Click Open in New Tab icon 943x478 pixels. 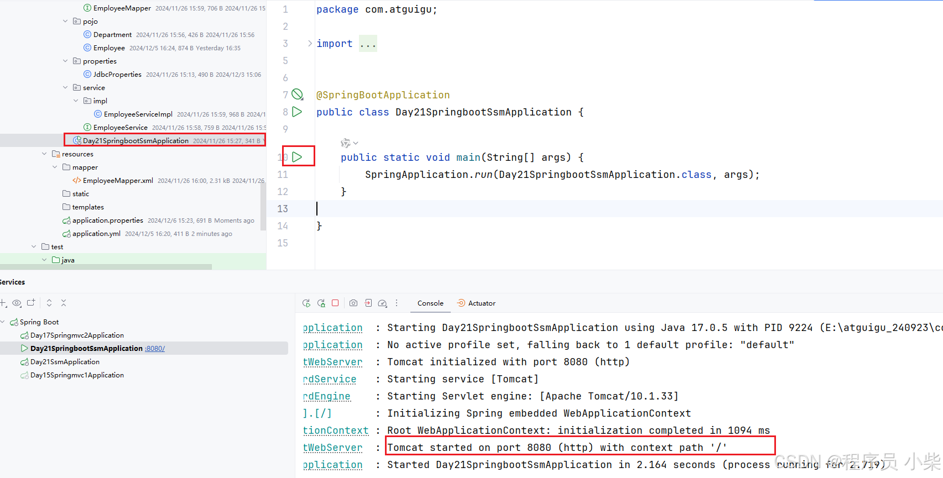click(x=31, y=303)
